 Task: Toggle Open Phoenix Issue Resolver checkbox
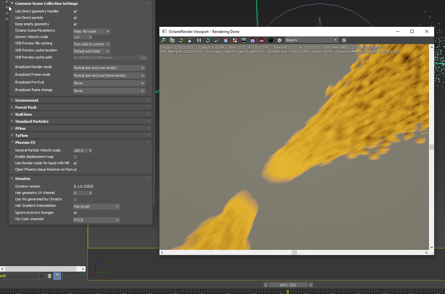(75, 170)
